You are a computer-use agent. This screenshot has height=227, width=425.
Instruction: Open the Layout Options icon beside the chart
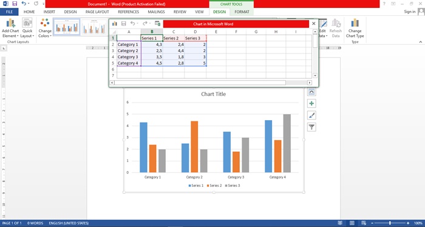(x=311, y=92)
